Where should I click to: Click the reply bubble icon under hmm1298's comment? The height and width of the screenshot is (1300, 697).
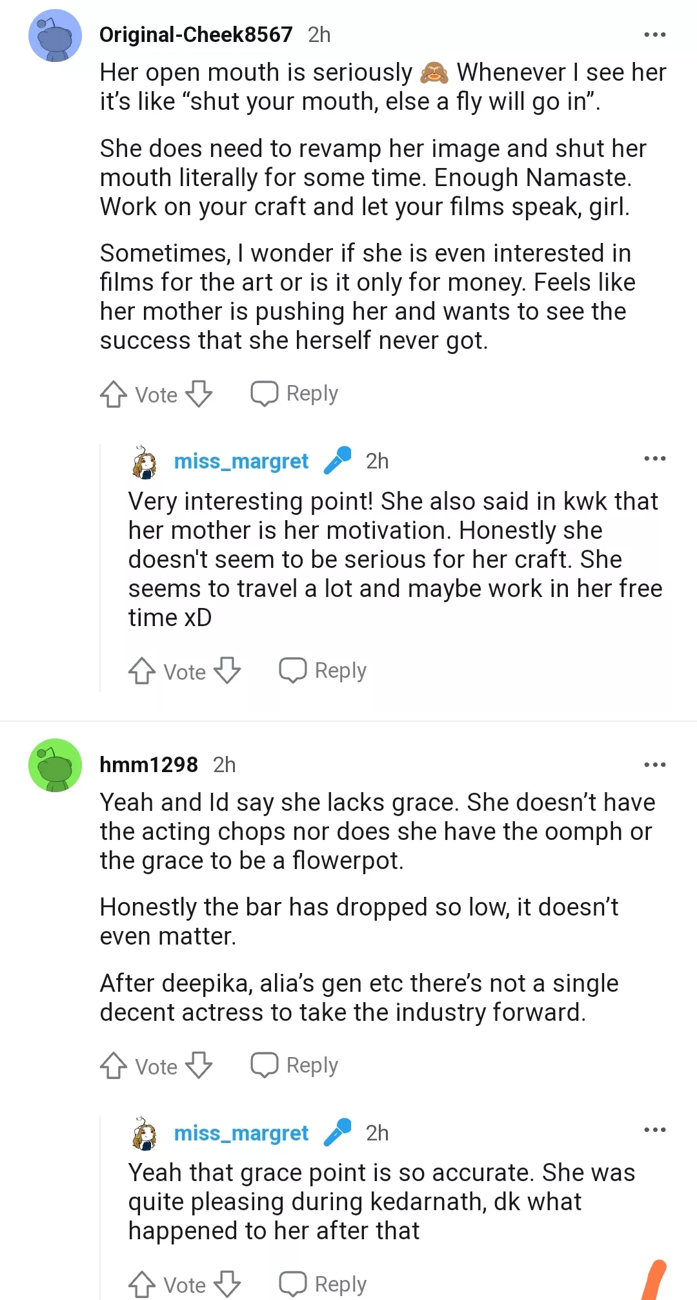click(265, 1064)
